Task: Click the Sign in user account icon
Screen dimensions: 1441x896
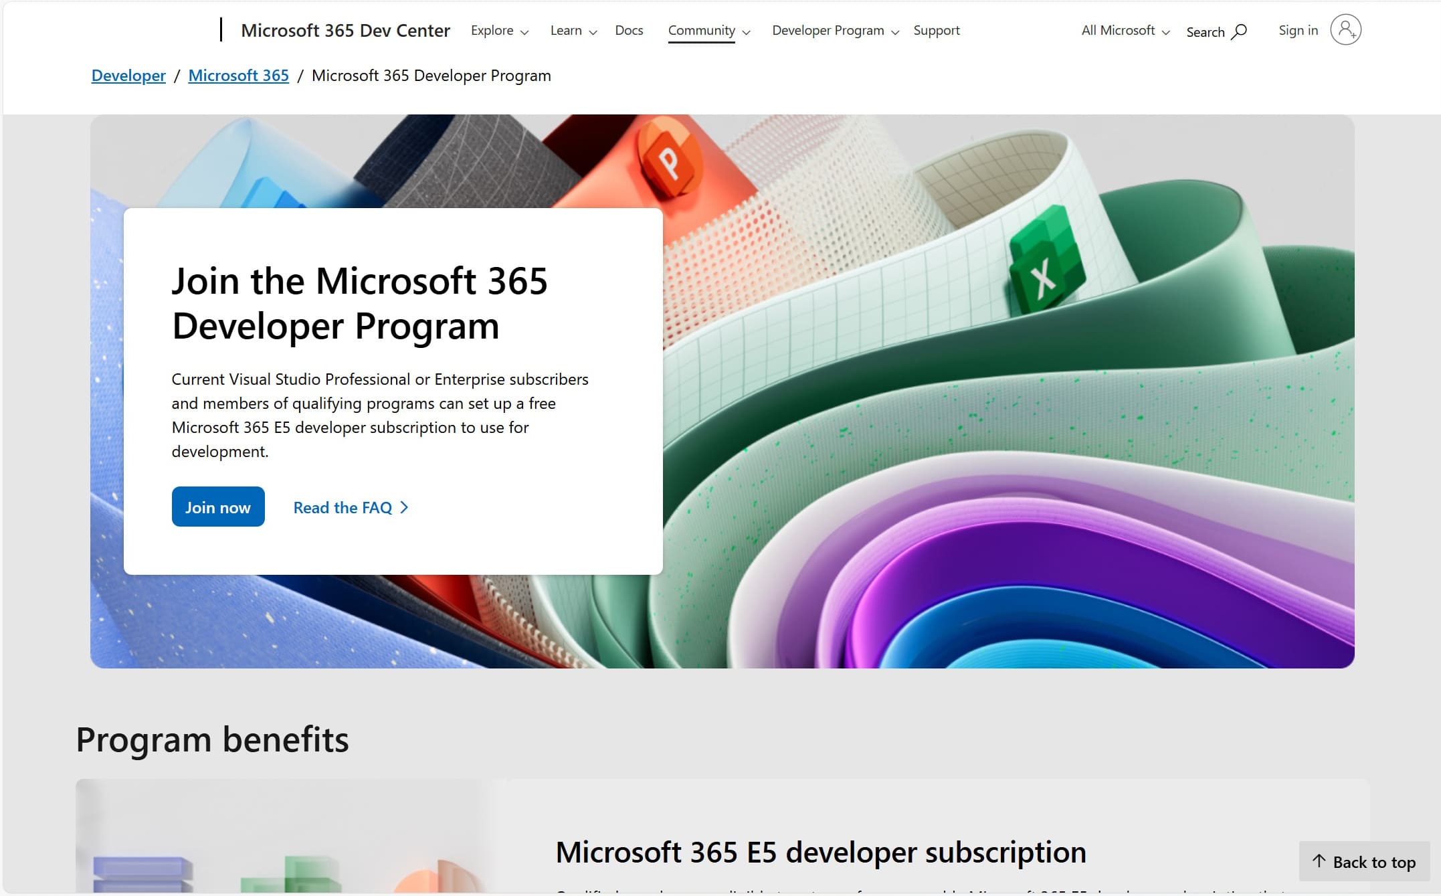Action: coord(1348,30)
